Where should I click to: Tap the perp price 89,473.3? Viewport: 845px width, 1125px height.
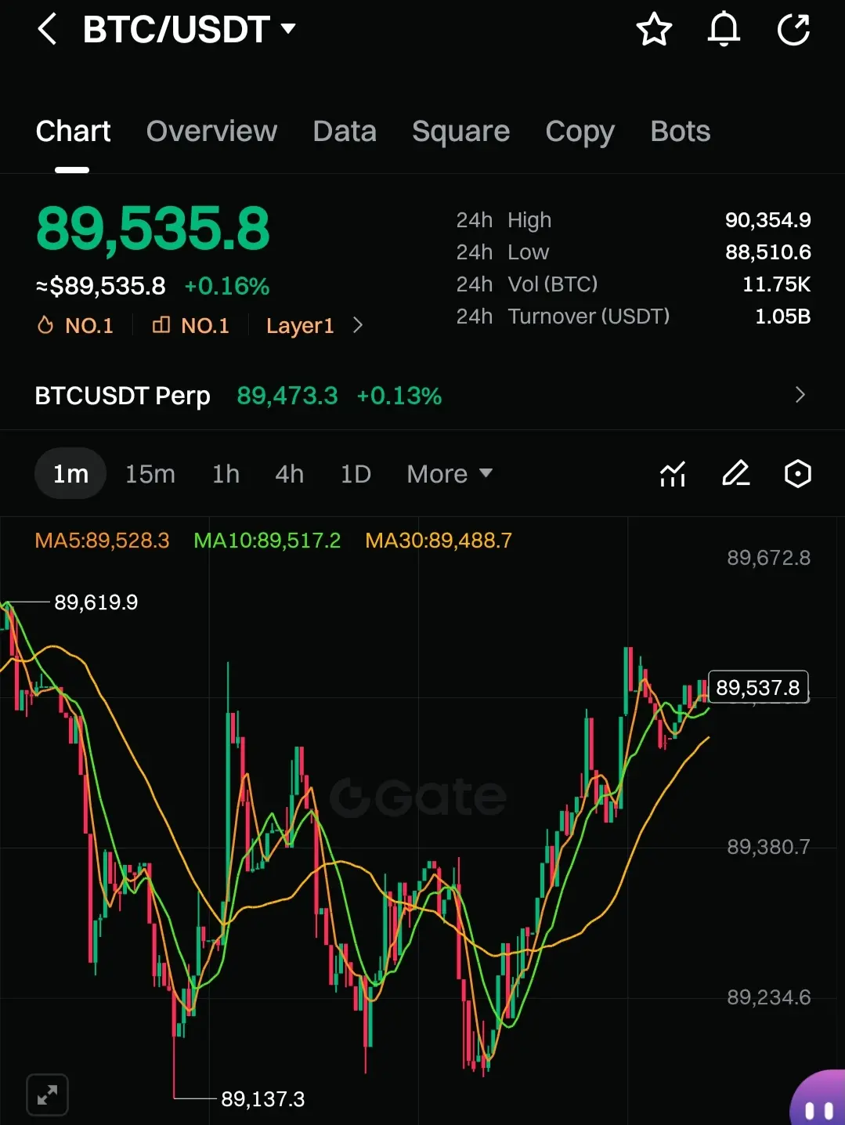[287, 396]
